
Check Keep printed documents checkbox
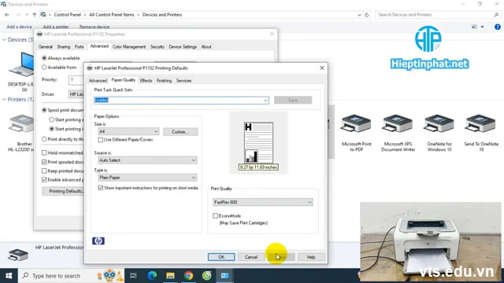44,171
